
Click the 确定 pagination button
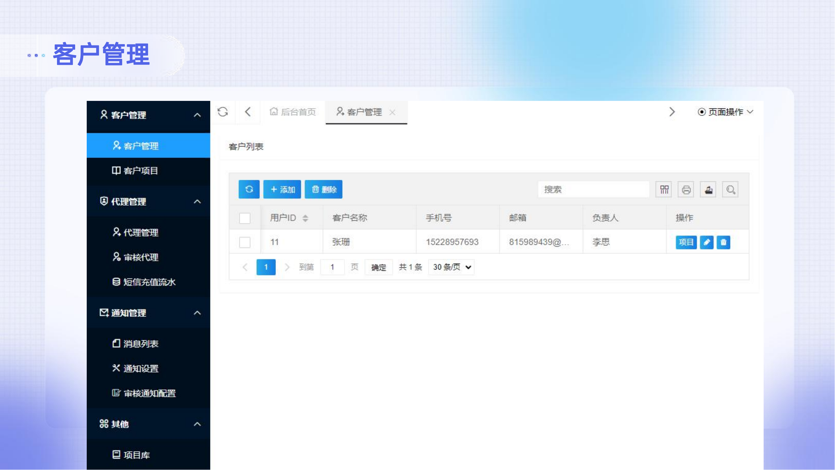pos(379,268)
